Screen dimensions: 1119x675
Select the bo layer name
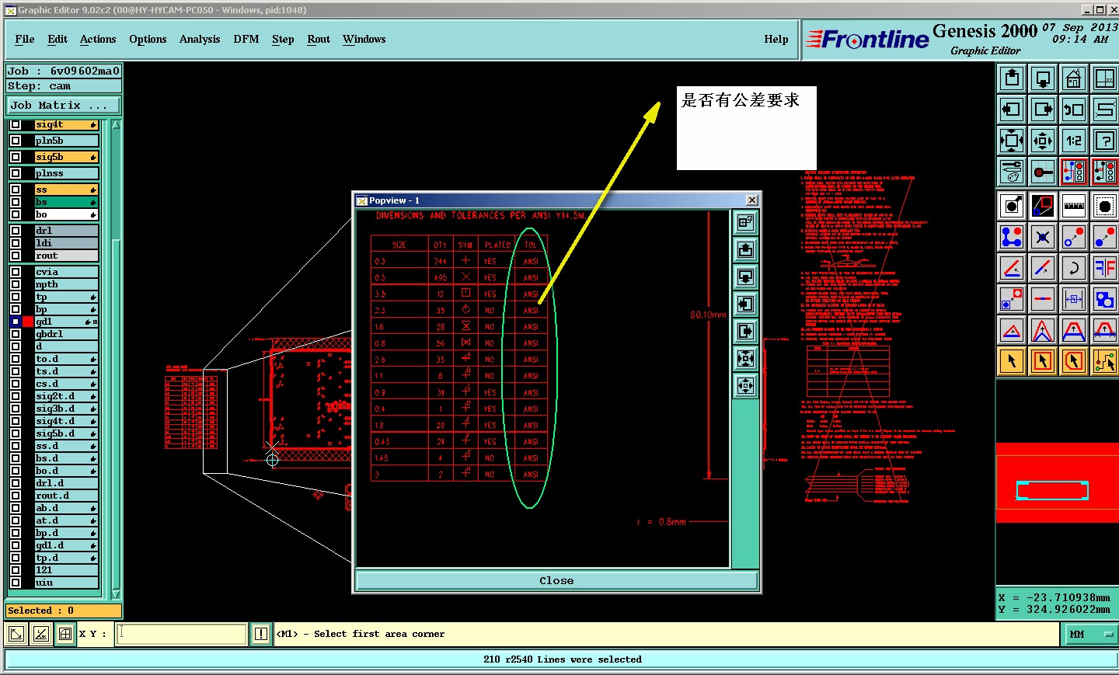(x=66, y=214)
